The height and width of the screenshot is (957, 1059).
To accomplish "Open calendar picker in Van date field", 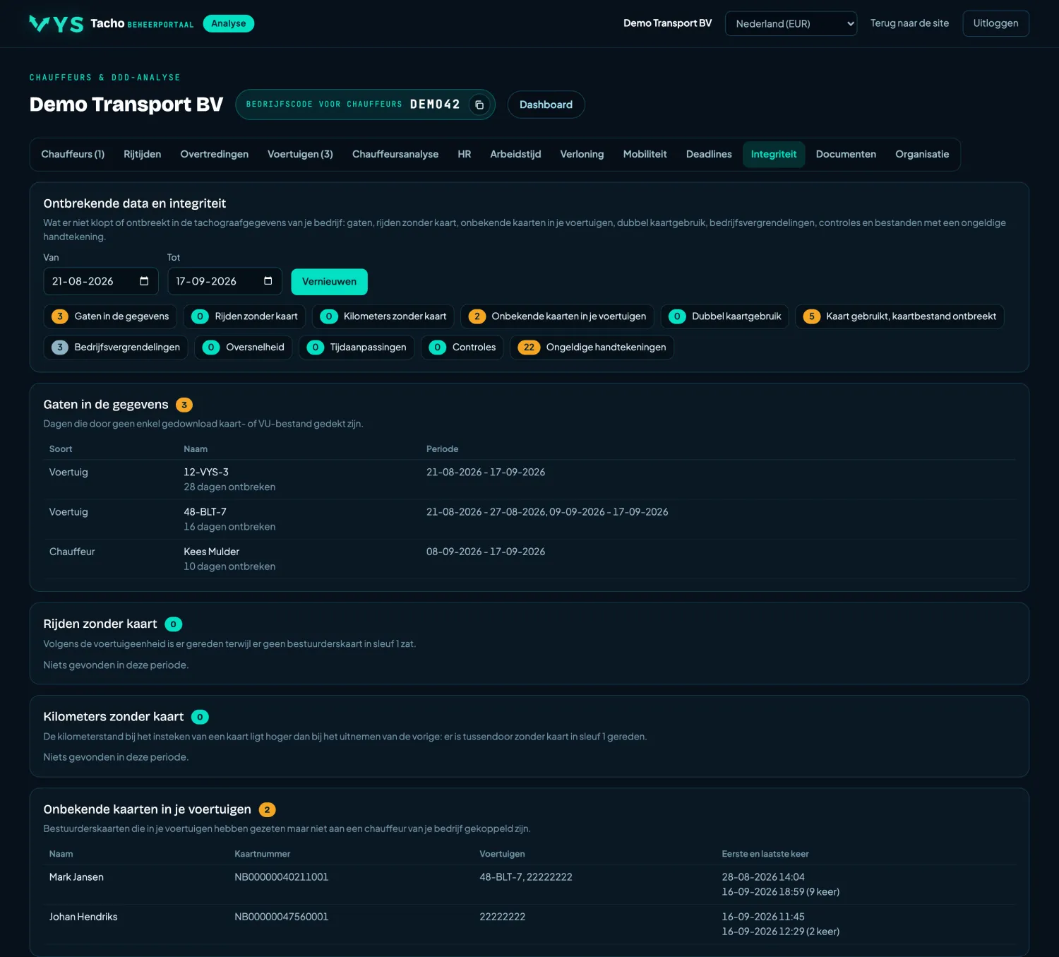I will tap(144, 281).
